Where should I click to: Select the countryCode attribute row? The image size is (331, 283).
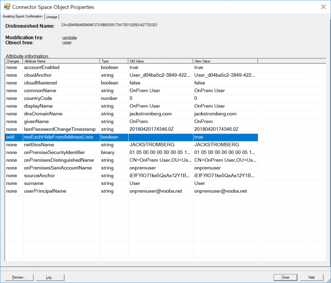pyautogui.click(x=131, y=98)
